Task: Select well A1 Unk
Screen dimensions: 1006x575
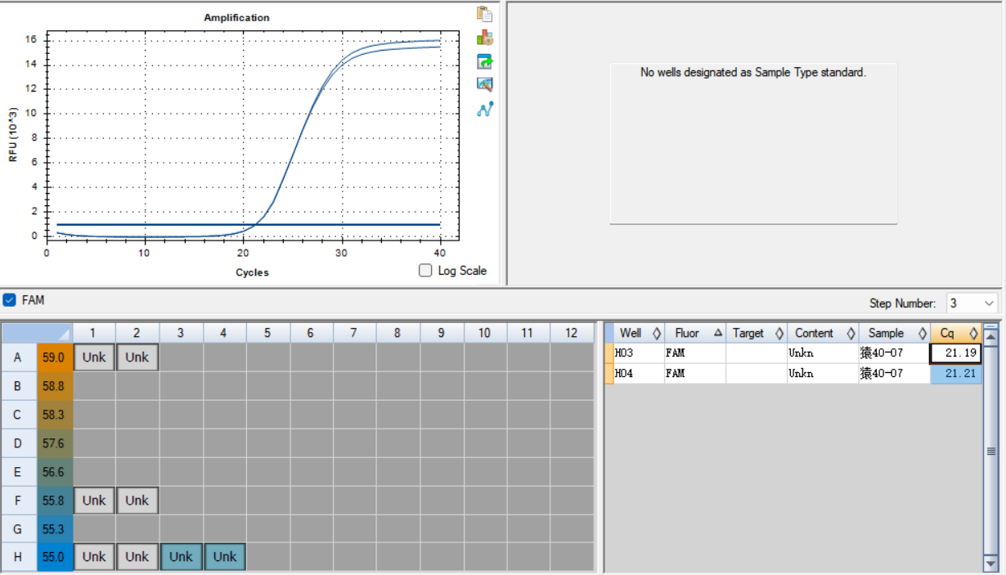Action: click(94, 357)
